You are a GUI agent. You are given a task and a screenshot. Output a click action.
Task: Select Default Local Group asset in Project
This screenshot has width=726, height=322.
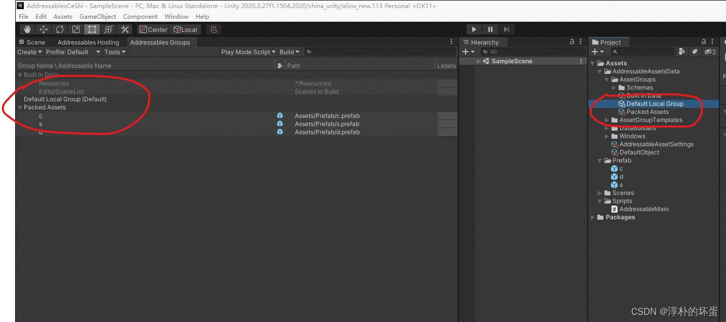click(654, 104)
